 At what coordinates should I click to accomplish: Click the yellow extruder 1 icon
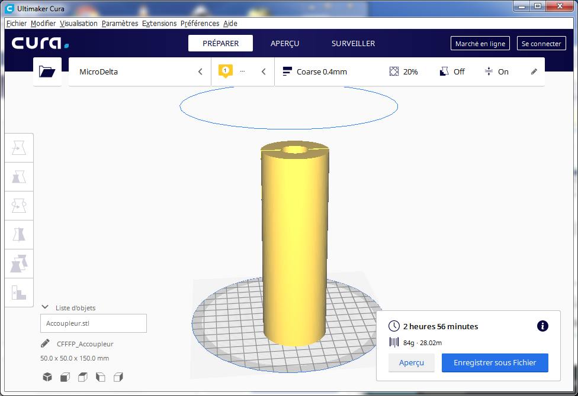pos(225,71)
